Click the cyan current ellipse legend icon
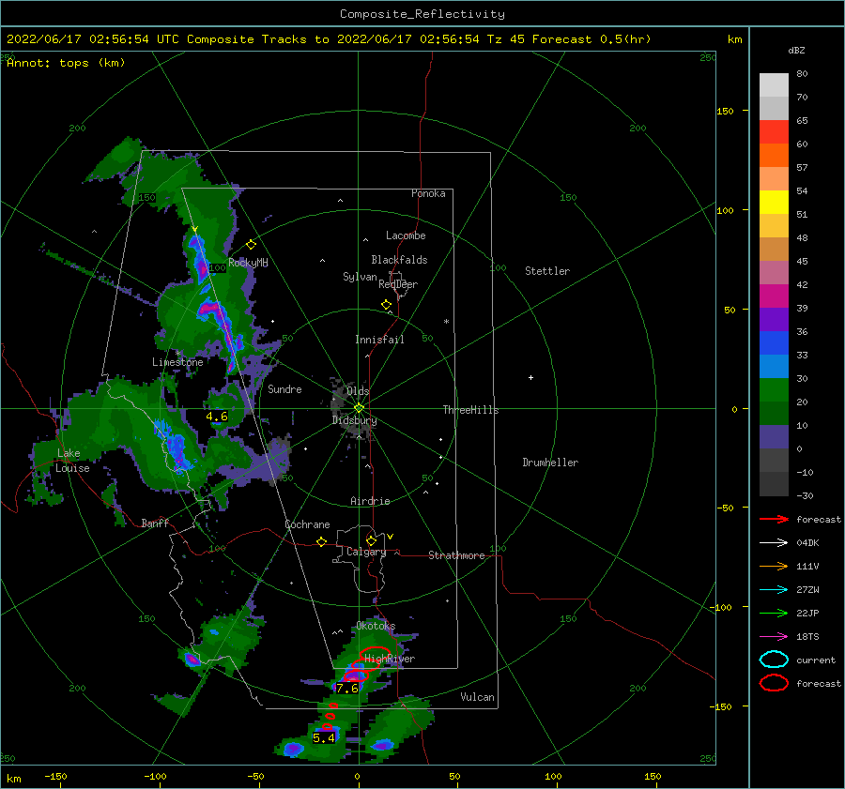The width and height of the screenshot is (845, 789). [774, 660]
